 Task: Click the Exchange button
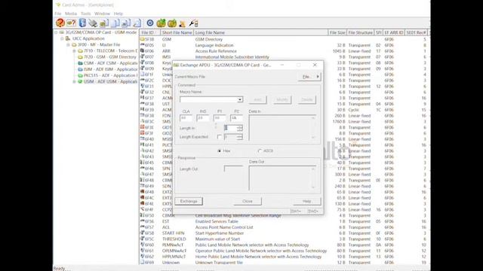click(x=189, y=201)
